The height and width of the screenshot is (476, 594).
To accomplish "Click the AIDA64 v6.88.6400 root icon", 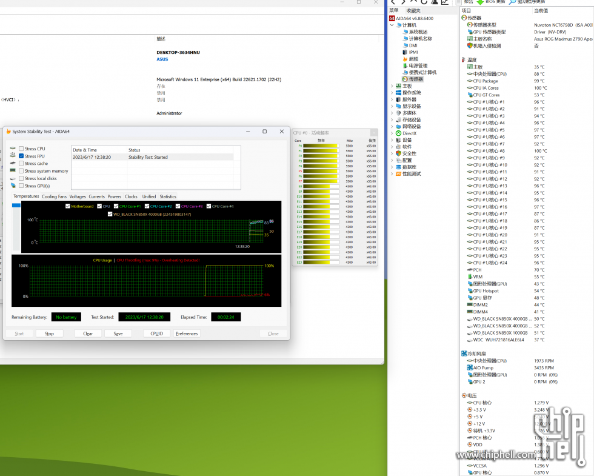I will coord(392,18).
